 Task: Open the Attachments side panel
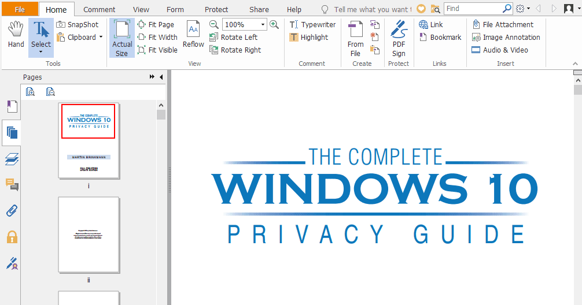[12, 210]
